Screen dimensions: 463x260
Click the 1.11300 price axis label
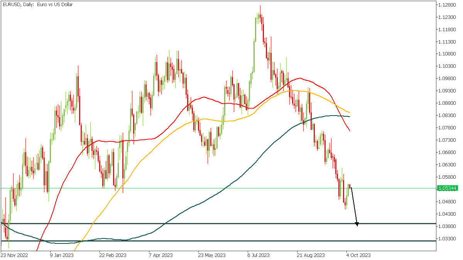coord(448,42)
